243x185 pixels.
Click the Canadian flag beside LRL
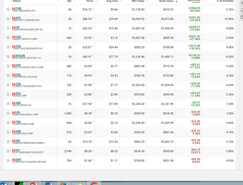click(14, 113)
